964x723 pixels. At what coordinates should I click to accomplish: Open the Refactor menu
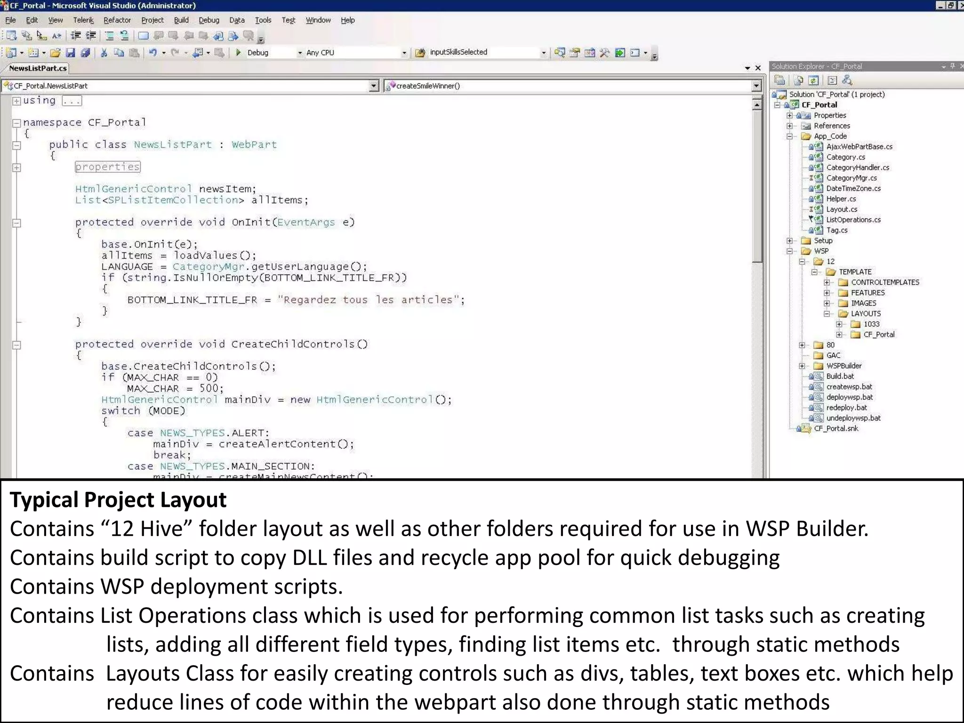[117, 20]
